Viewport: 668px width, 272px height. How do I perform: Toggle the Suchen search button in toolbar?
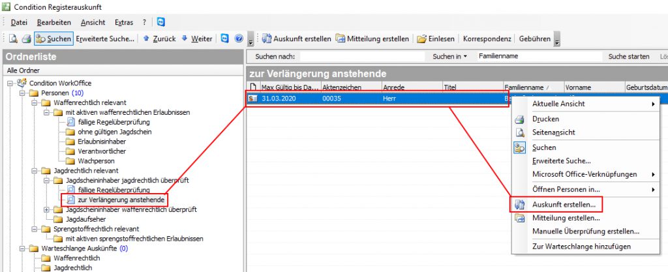point(53,38)
